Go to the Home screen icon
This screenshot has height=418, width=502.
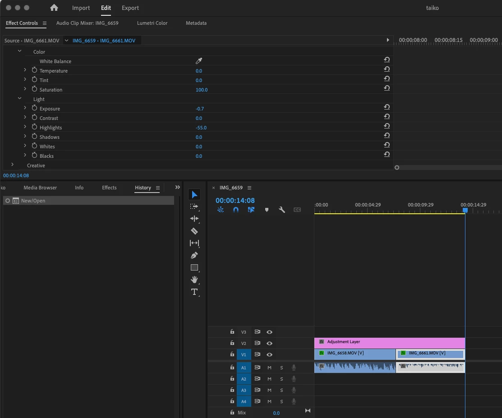tap(54, 8)
